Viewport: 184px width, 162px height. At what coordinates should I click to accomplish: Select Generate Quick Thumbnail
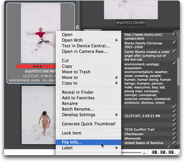88,124
